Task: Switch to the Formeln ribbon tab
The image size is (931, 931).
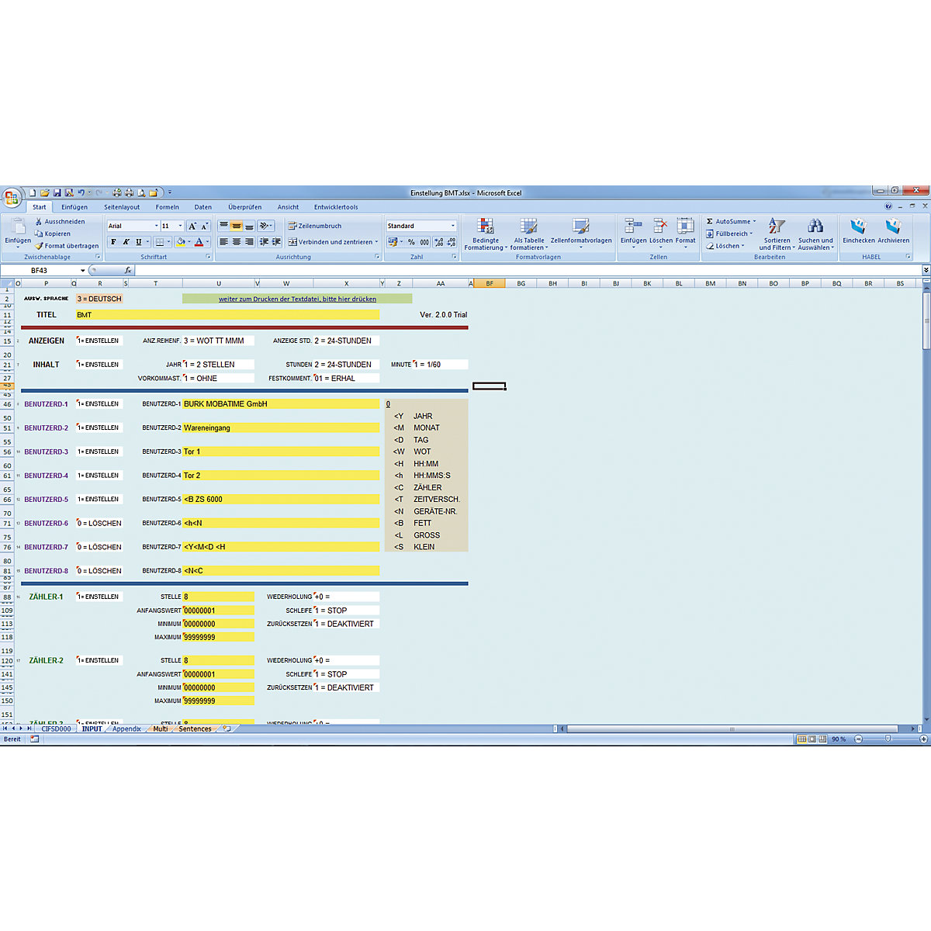Action: pos(167,207)
